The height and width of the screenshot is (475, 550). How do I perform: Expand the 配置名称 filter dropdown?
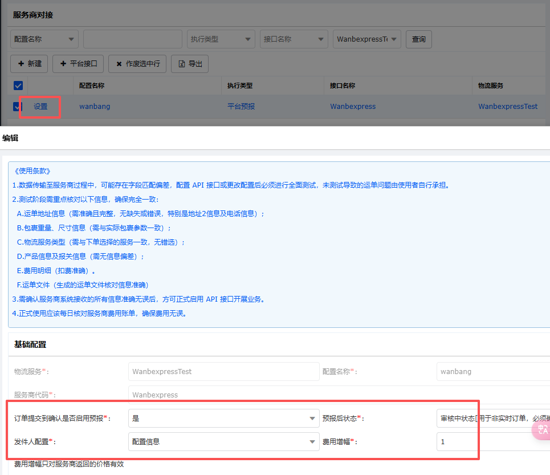(44, 39)
